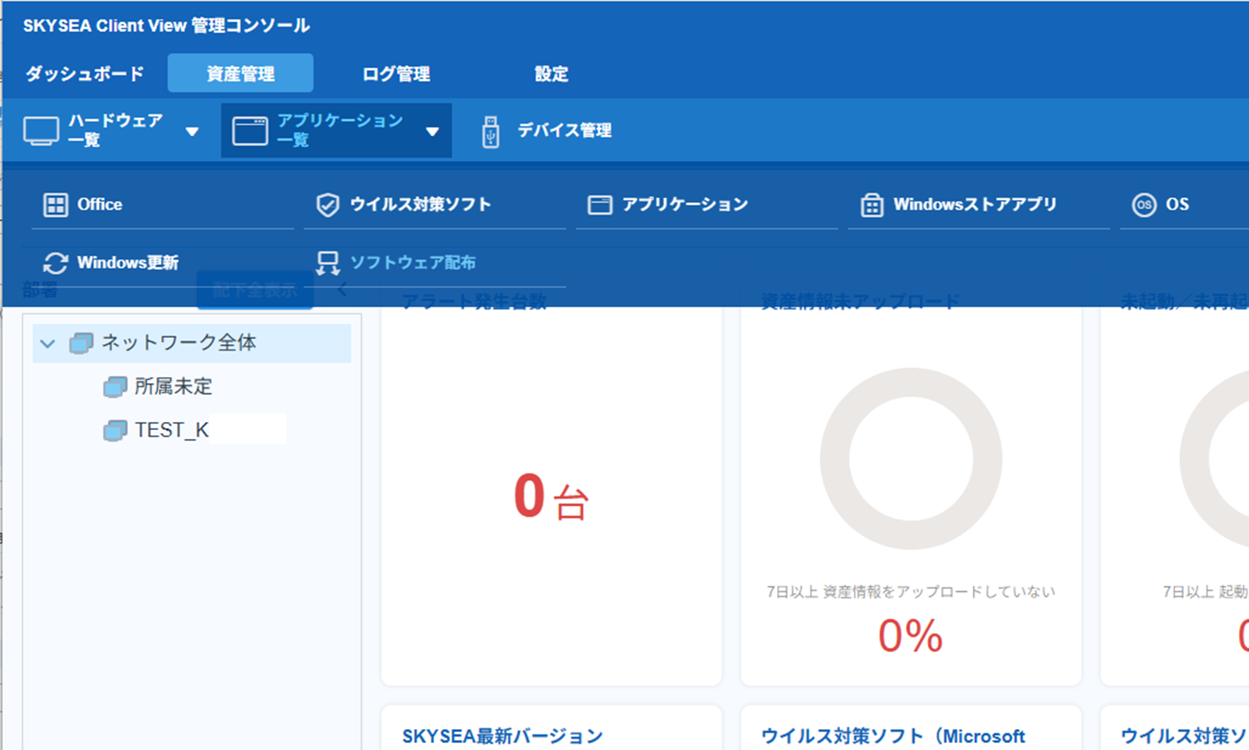Open the アプリケーション一覧 dropdown arrow

[x=432, y=132]
